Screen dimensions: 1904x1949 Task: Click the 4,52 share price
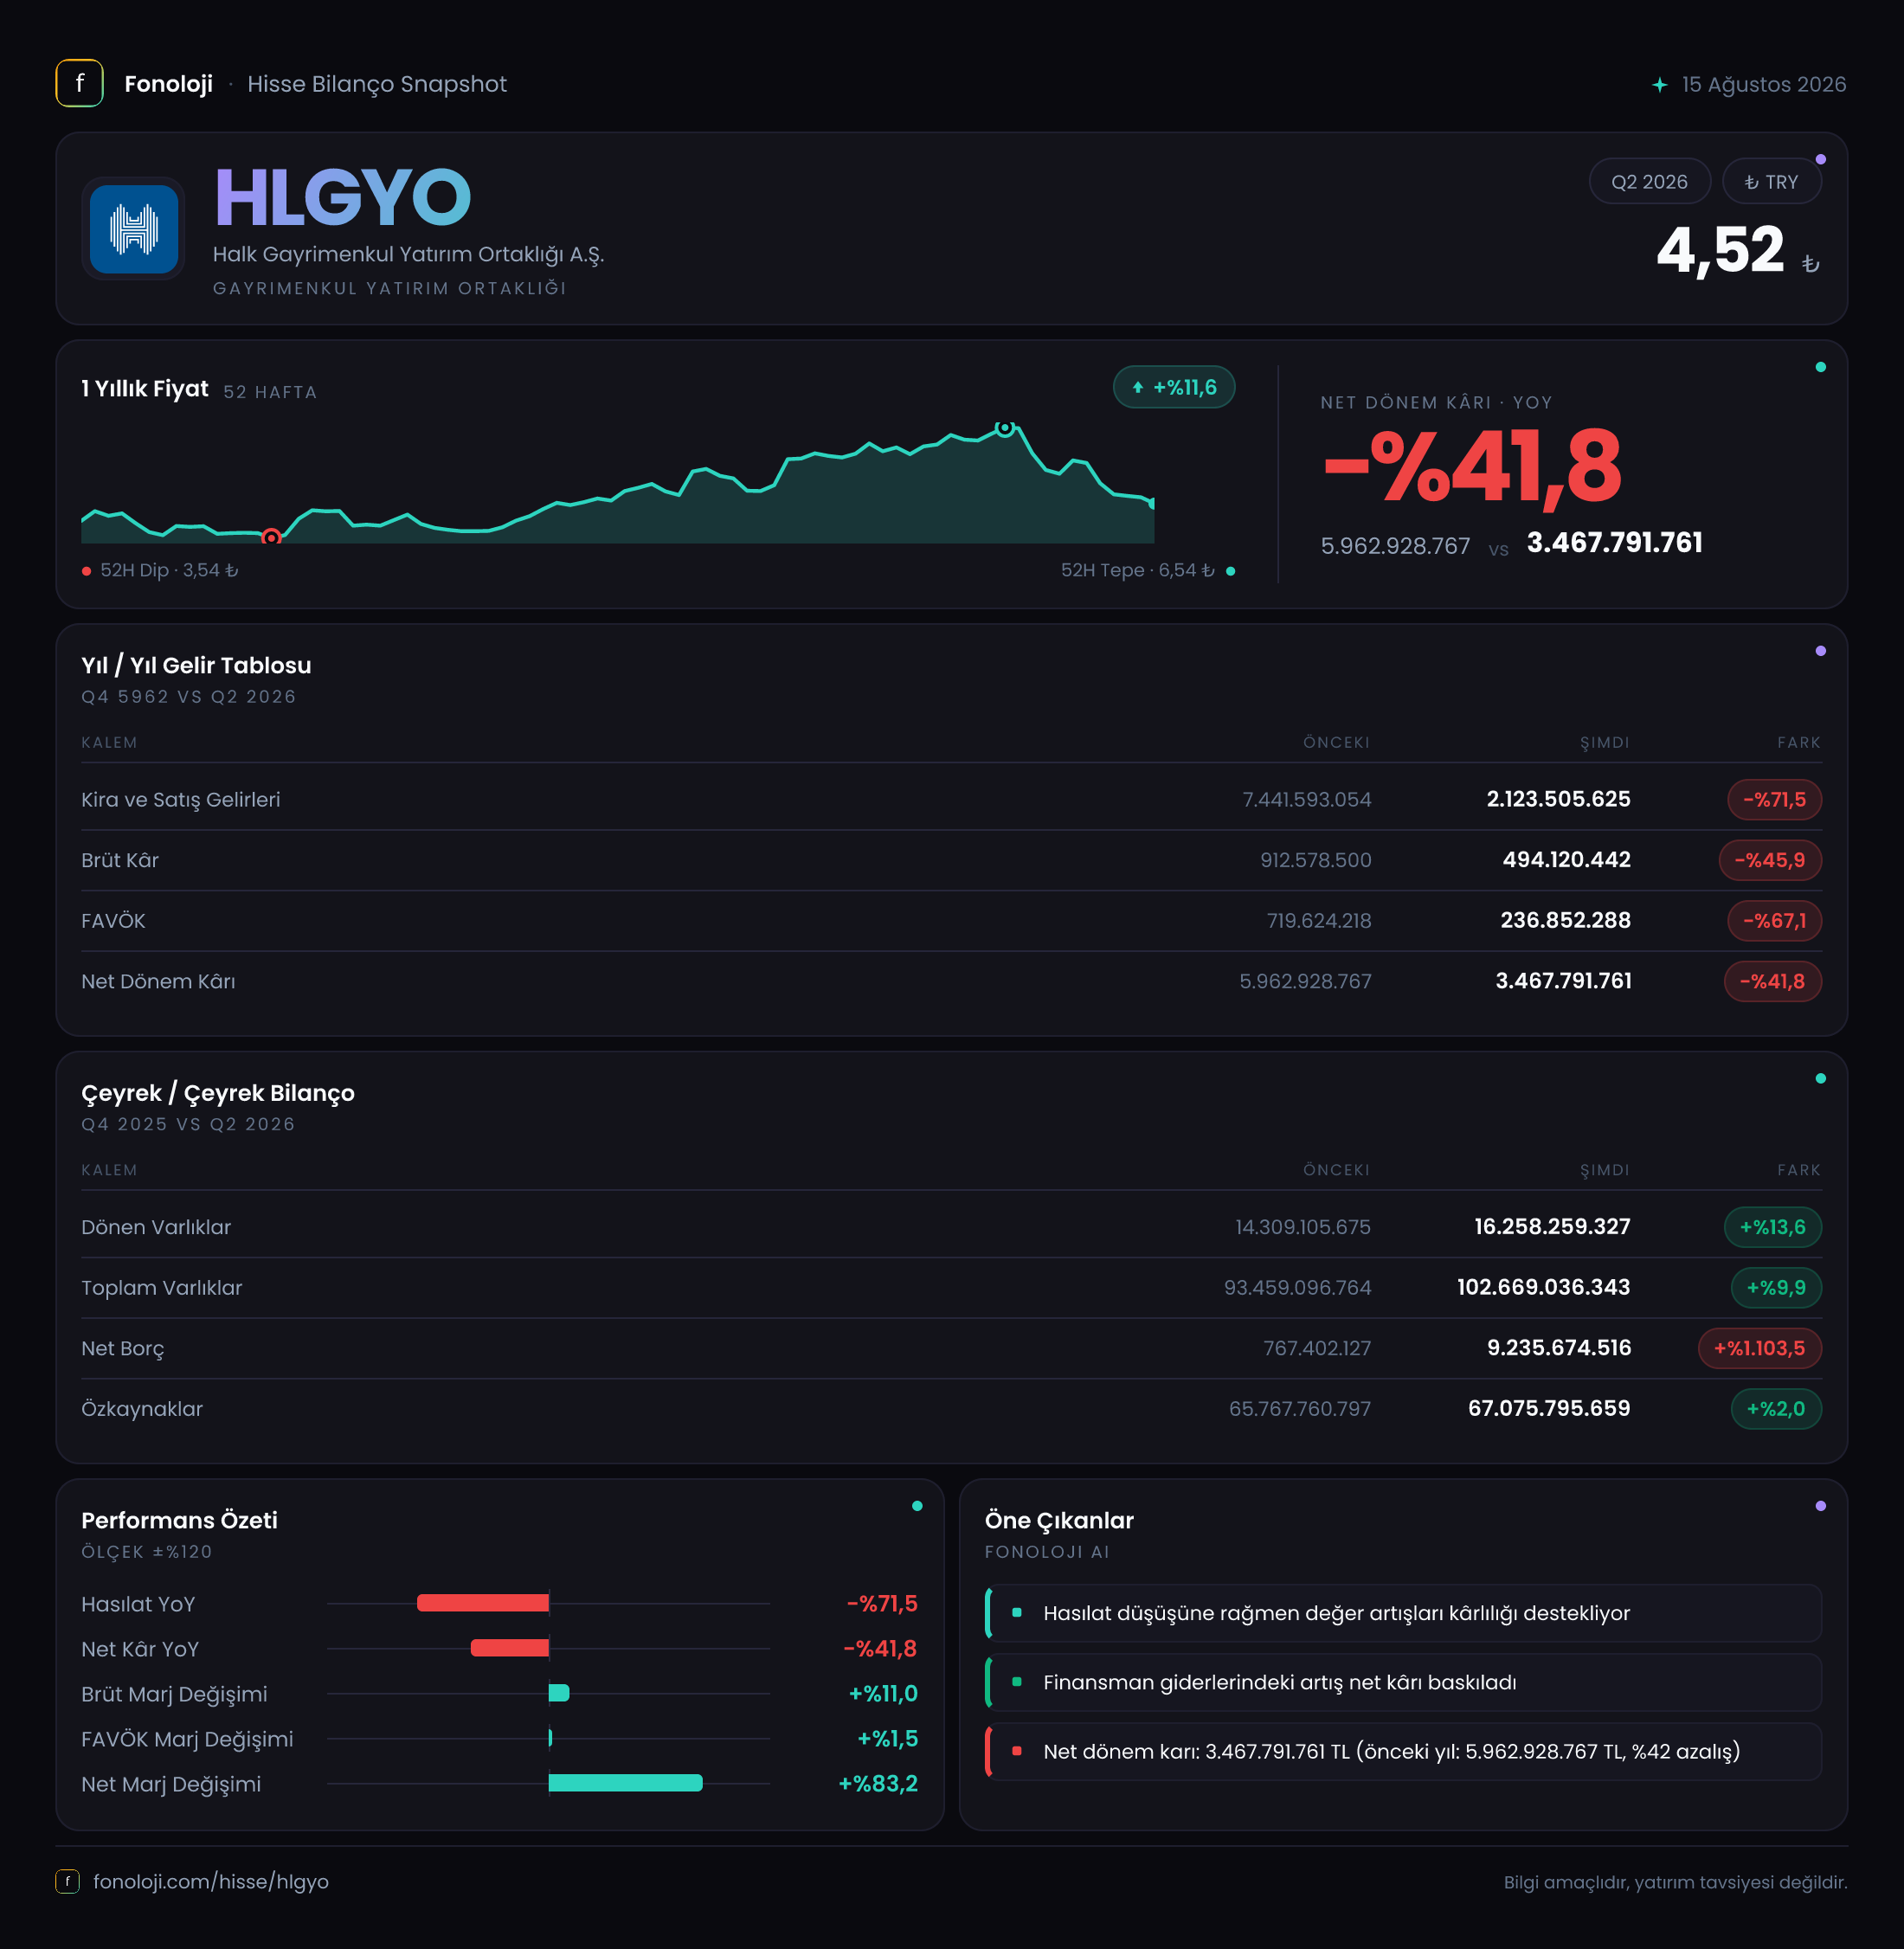(x=1720, y=250)
